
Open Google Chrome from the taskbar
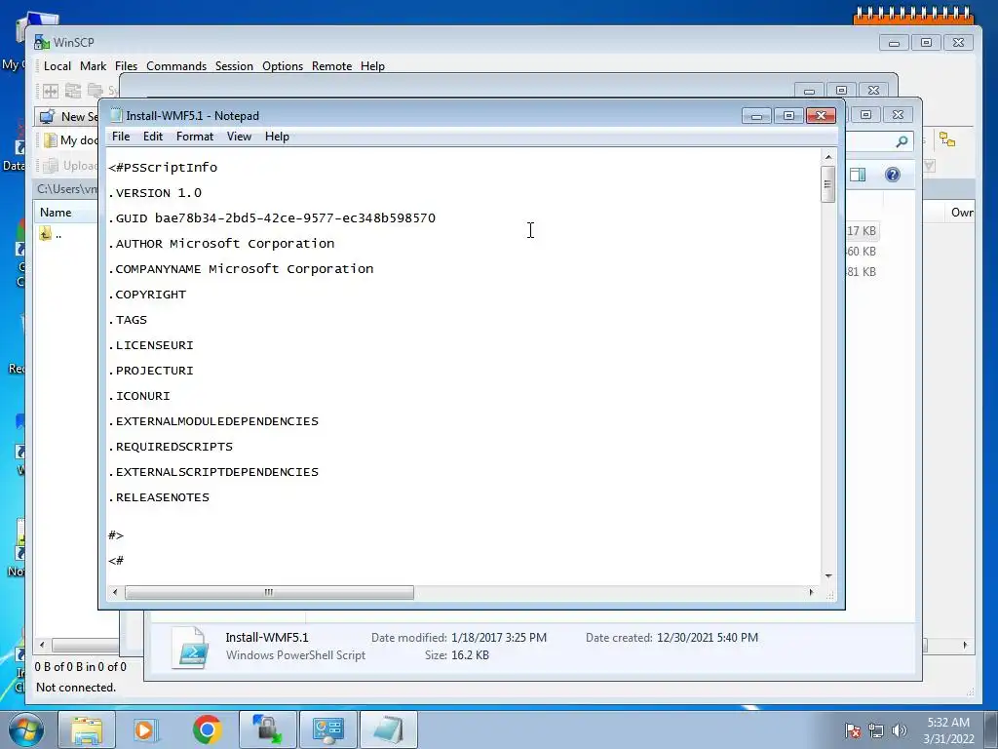pyautogui.click(x=207, y=729)
